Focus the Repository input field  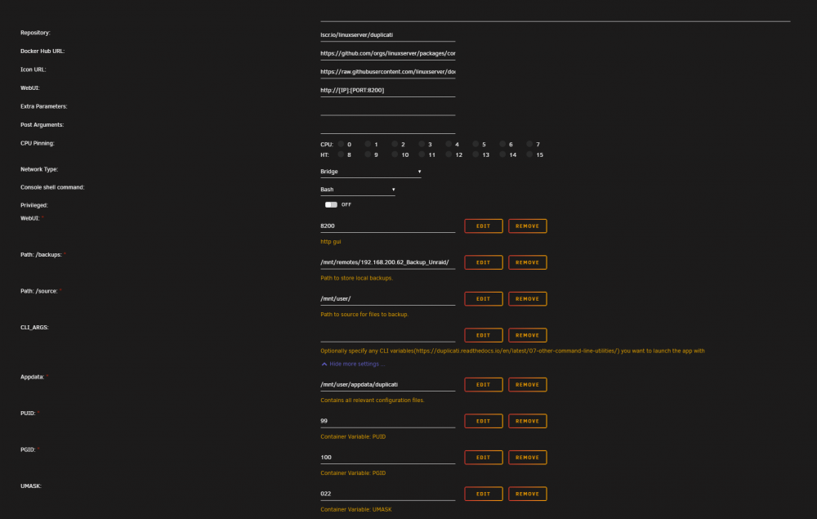pos(387,35)
